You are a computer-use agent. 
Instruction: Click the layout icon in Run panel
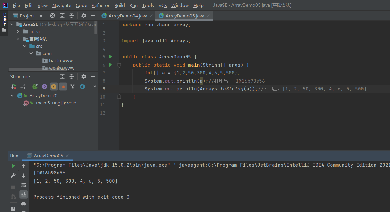pyautogui.click(x=13, y=209)
